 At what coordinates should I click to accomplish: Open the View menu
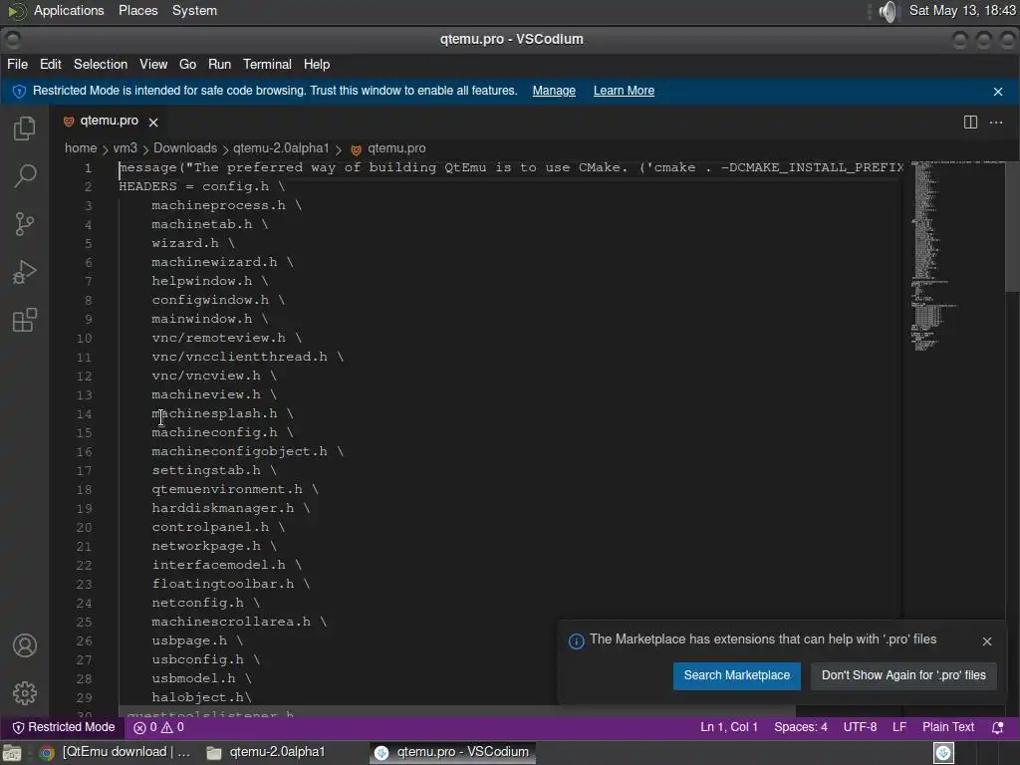click(153, 65)
